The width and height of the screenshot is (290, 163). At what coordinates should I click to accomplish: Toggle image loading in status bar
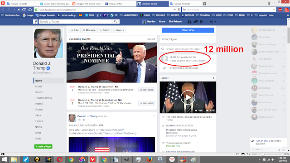[x=243, y=154]
